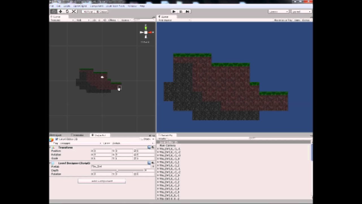Open the GameObject menu
Viewport: 362px width, 204px height.
(80, 6)
